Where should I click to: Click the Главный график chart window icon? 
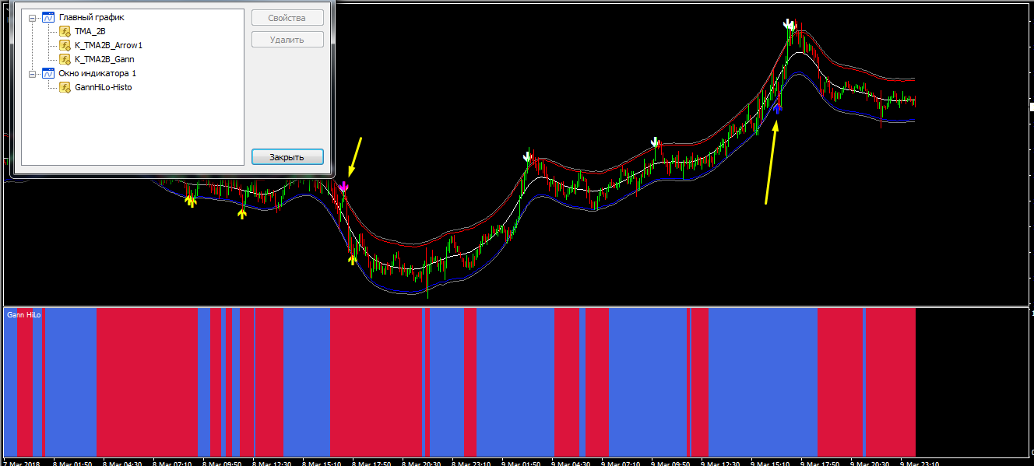click(47, 17)
